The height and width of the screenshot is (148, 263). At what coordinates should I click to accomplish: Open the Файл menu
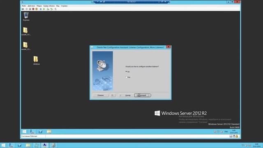point(24,6)
